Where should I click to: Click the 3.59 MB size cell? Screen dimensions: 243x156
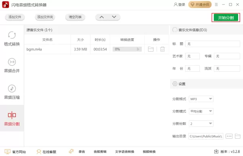tap(81, 49)
